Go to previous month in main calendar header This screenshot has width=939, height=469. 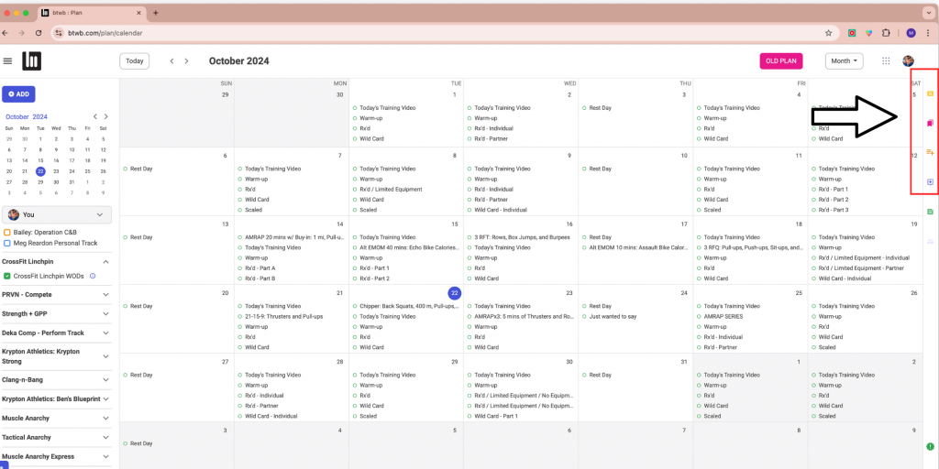171,61
